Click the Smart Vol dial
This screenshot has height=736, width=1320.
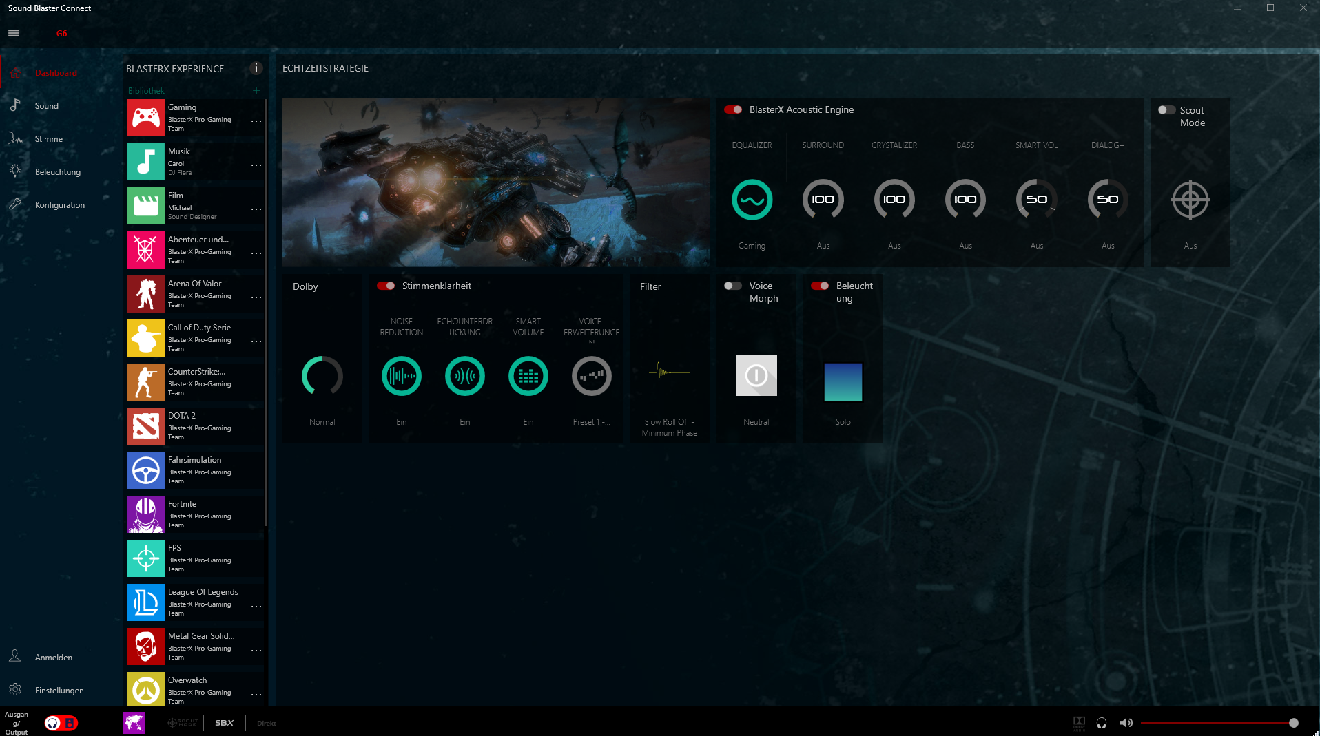(x=1037, y=200)
